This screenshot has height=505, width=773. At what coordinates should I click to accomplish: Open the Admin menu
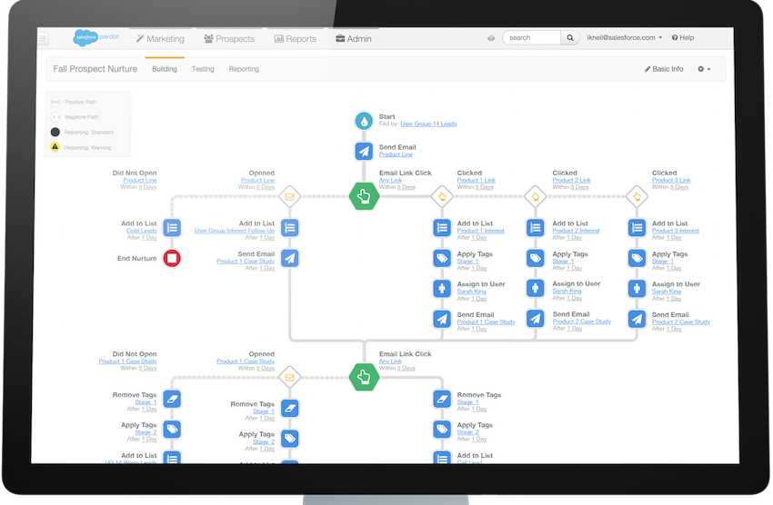tap(354, 39)
